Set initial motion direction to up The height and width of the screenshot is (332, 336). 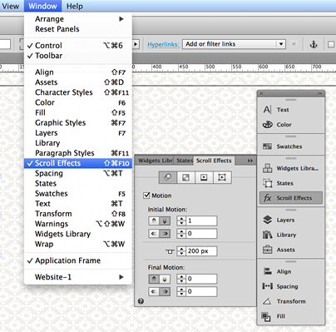(154, 221)
